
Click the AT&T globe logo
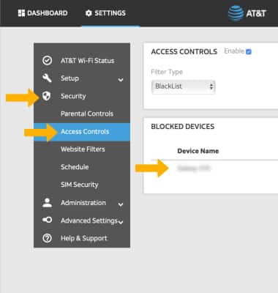pyautogui.click(x=236, y=13)
